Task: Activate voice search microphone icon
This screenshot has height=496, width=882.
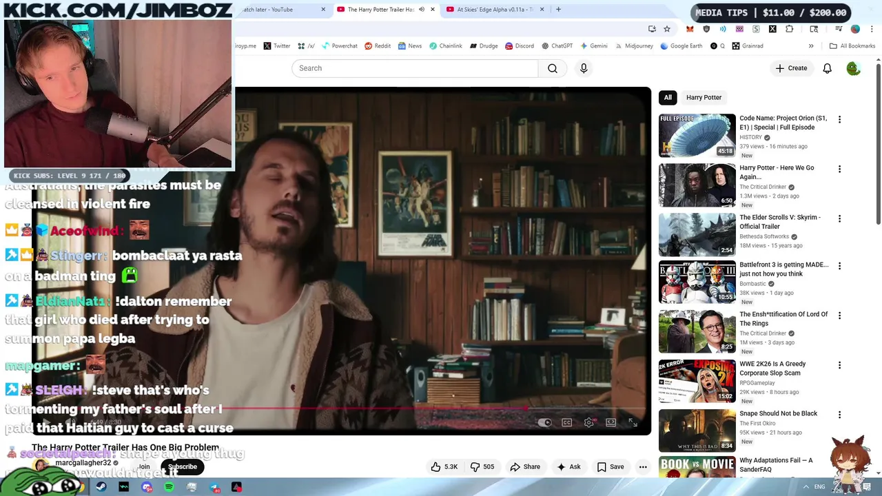Action: pos(584,68)
